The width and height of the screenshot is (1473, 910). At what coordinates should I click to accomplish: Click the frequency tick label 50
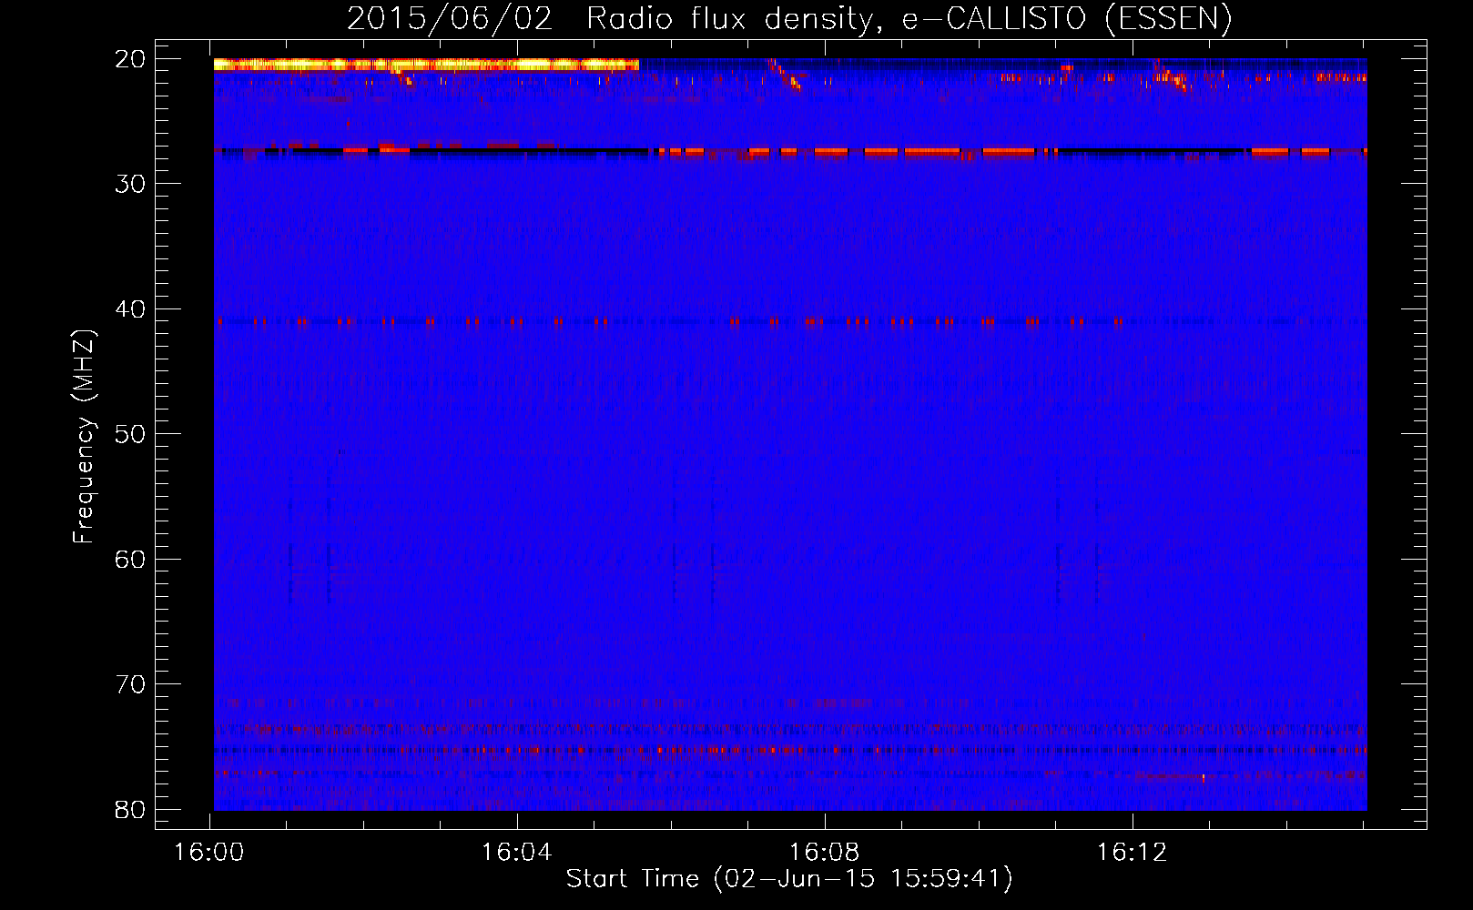[131, 434]
